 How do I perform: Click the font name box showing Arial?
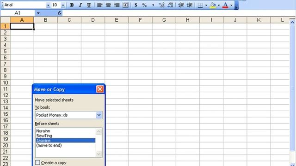pyautogui.click(x=25, y=5)
